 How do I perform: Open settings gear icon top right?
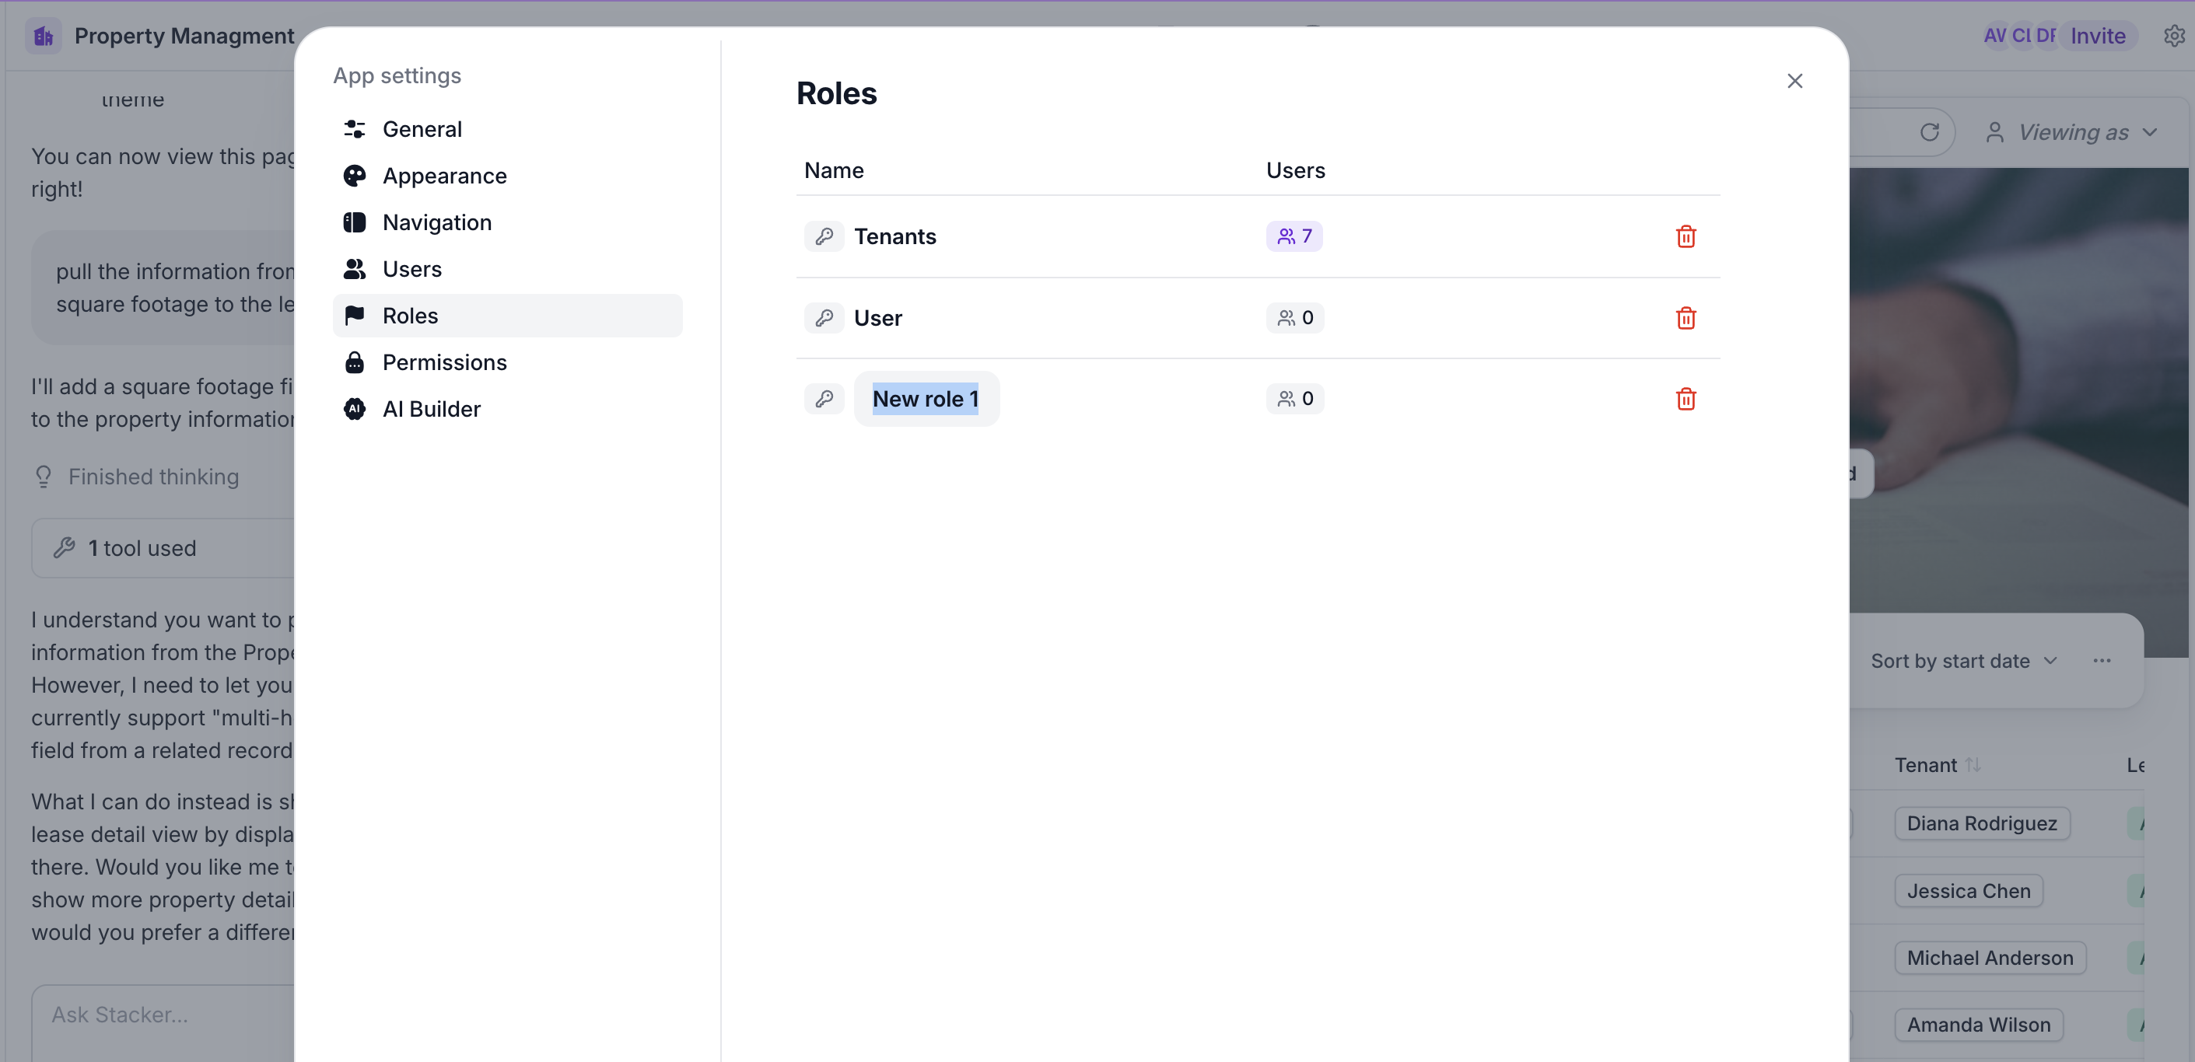[2174, 36]
